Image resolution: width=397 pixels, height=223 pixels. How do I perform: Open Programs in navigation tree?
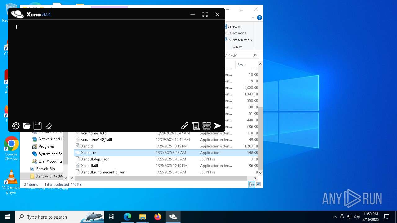click(47, 146)
